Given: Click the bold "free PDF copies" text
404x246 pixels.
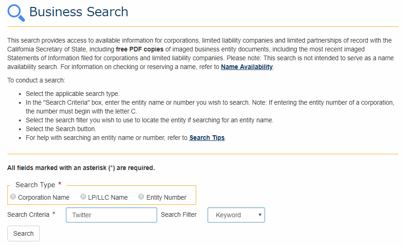Looking at the screenshot, I should (x=139, y=49).
